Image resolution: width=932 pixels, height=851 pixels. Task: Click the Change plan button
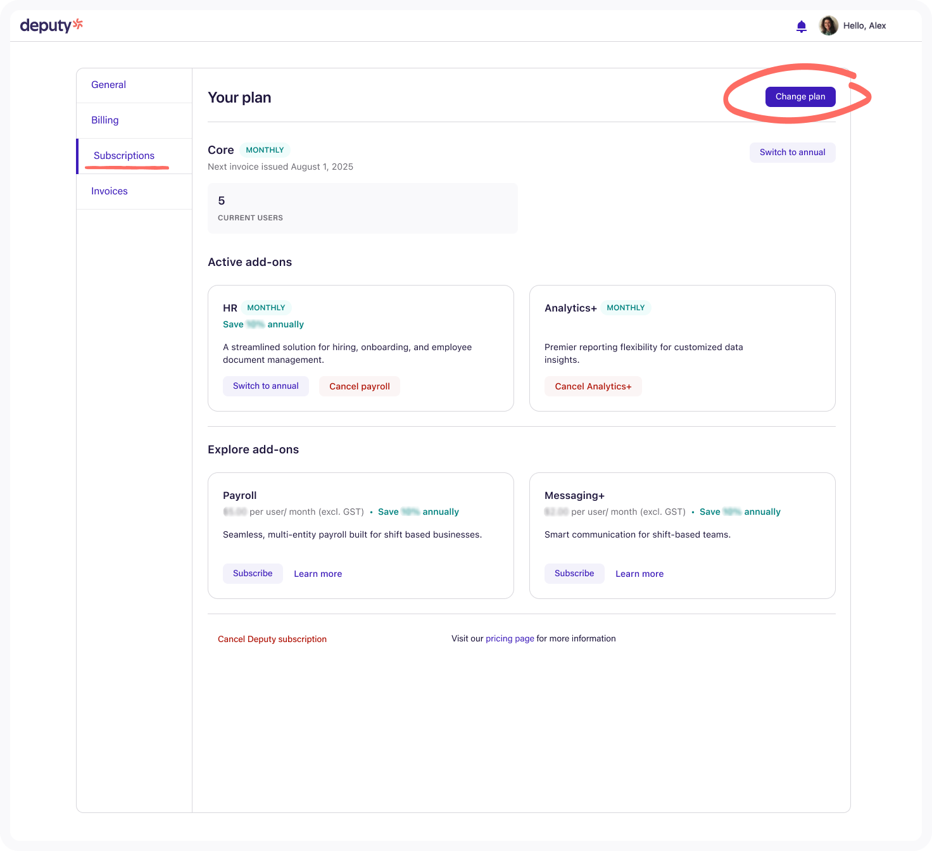[x=800, y=97]
